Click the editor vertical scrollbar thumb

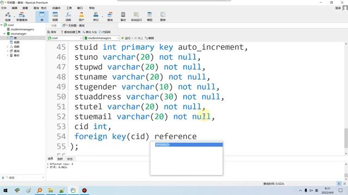[346, 138]
